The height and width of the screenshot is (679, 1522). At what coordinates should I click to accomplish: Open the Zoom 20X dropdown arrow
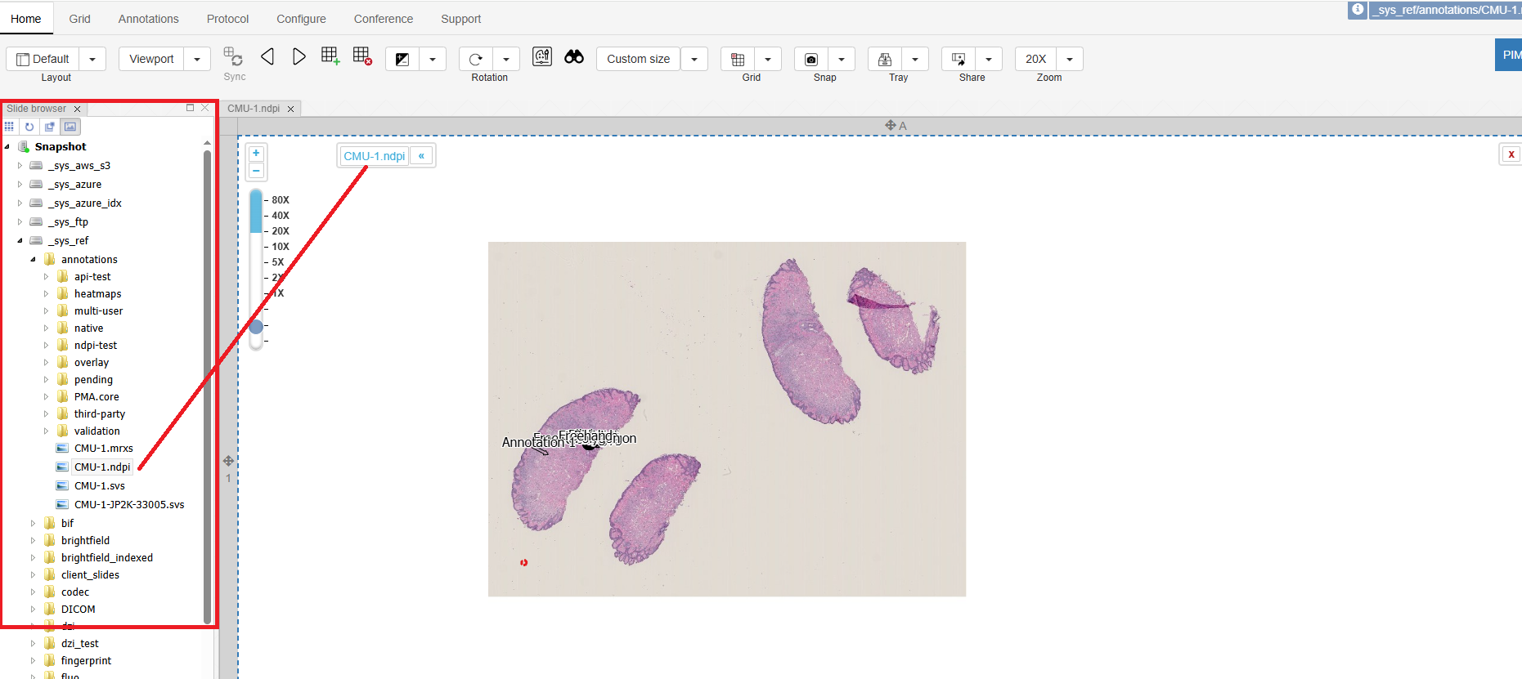[x=1070, y=60]
